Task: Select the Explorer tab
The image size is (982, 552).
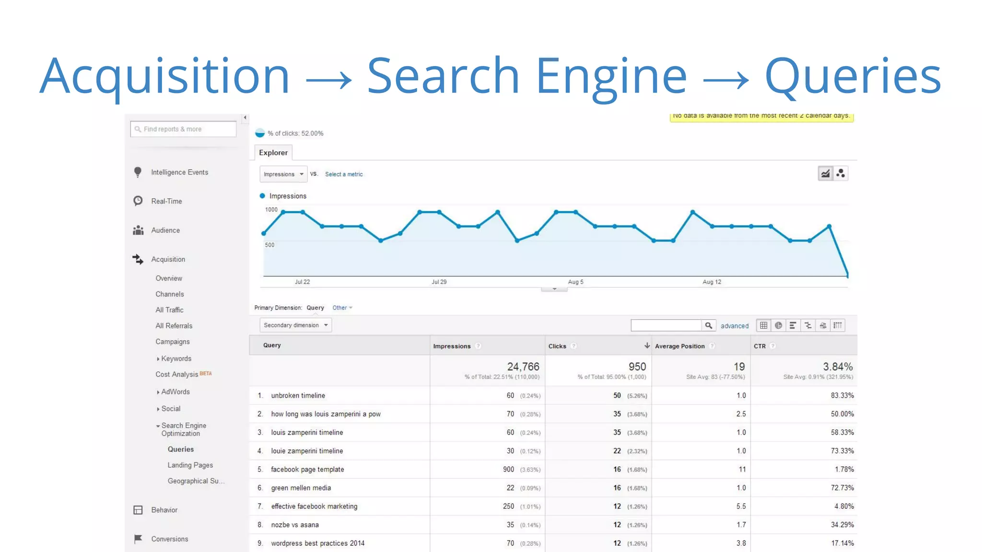Action: [x=273, y=152]
